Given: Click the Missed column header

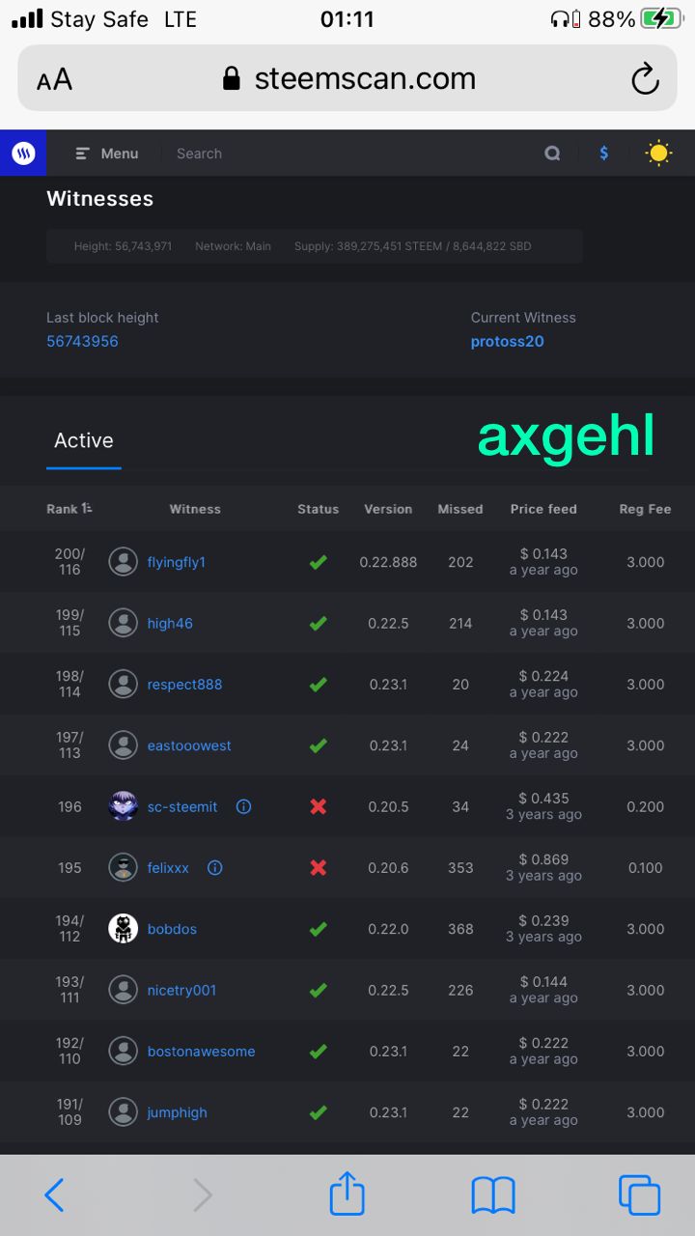Looking at the screenshot, I should click(460, 509).
